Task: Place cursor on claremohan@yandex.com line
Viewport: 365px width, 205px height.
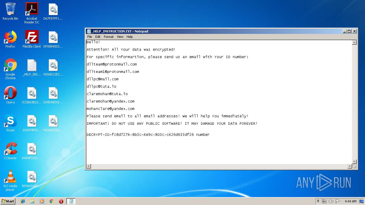Action: click(111, 101)
